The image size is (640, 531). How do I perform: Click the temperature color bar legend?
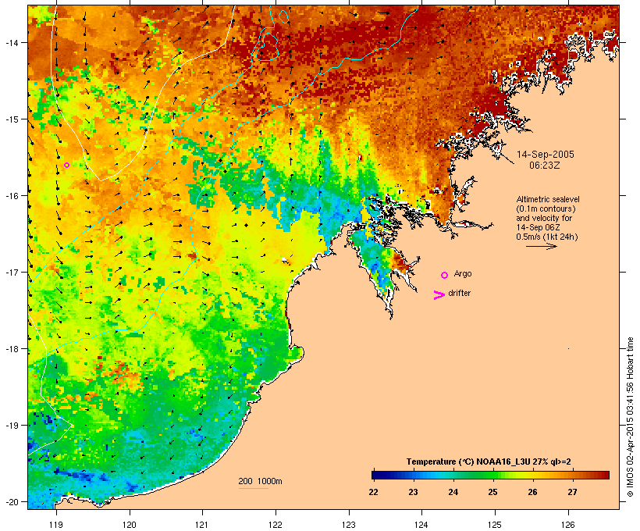(490, 475)
